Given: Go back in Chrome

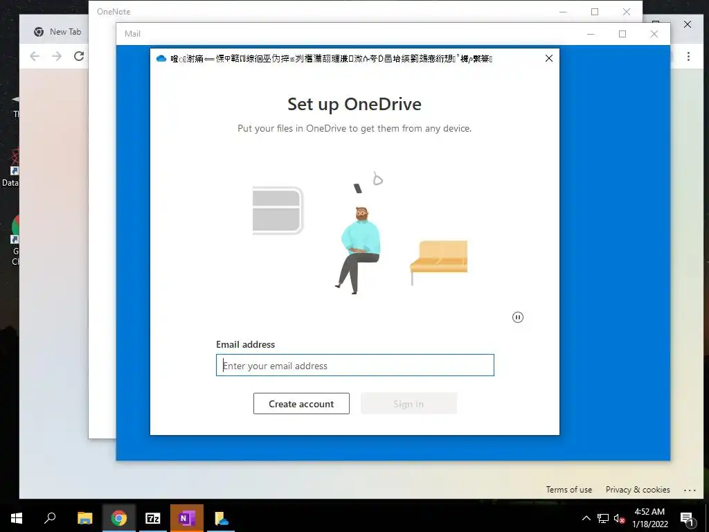Looking at the screenshot, I should pos(35,56).
